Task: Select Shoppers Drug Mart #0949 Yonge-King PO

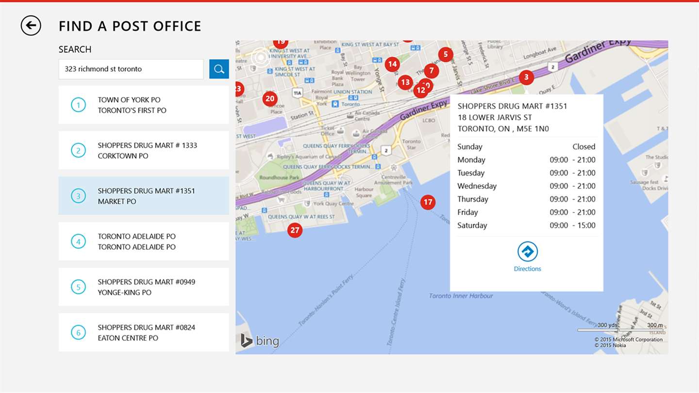Action: (x=144, y=287)
